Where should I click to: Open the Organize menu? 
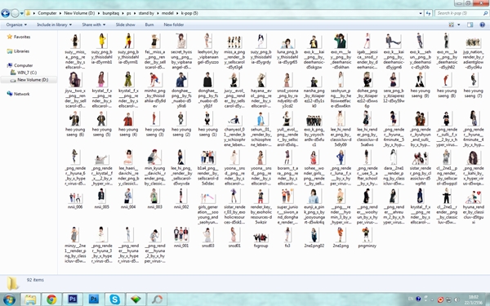[16, 24]
